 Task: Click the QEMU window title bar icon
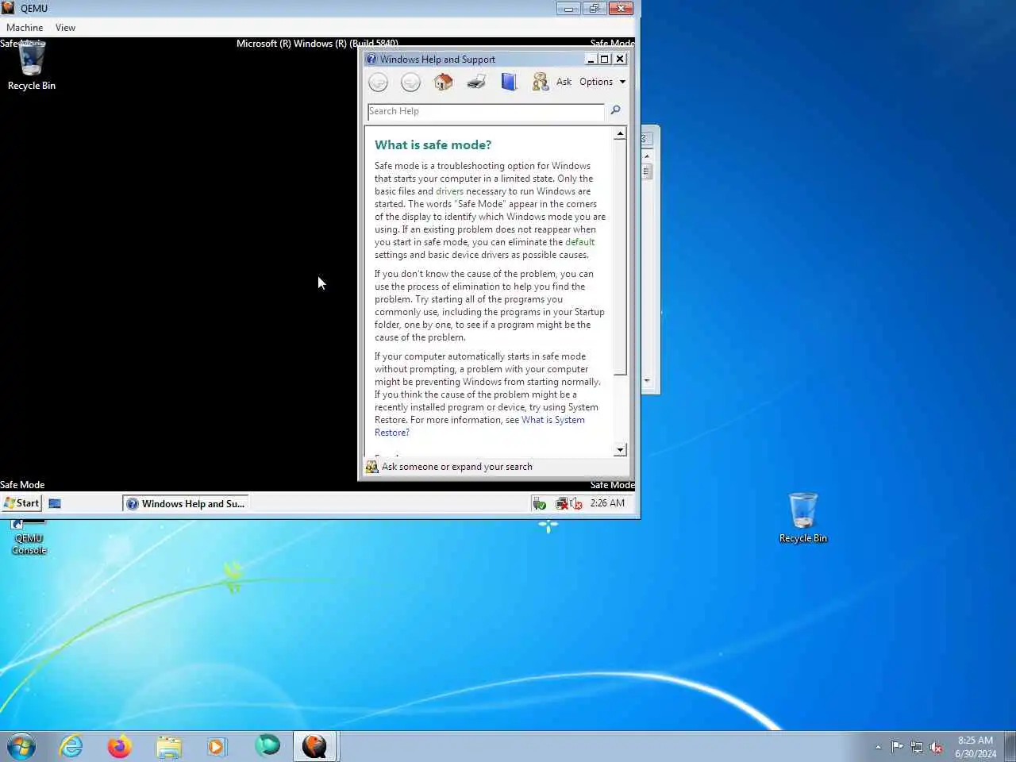tap(8, 8)
